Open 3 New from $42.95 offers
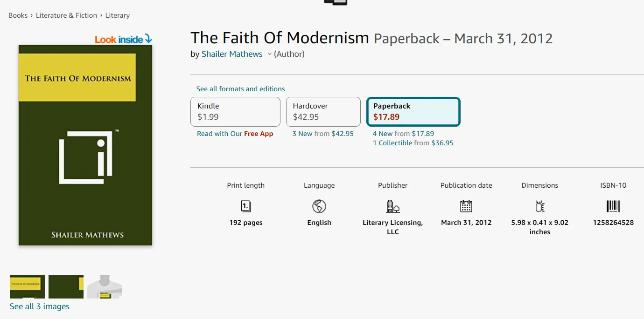Screen dimensions: 644x319 pos(323,134)
